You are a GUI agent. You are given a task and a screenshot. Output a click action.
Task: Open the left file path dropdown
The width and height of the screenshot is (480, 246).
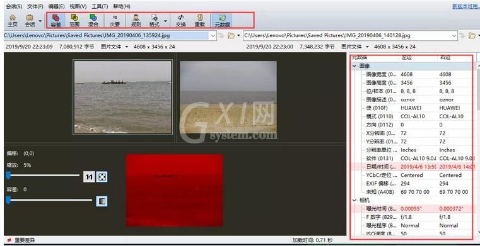[213, 36]
